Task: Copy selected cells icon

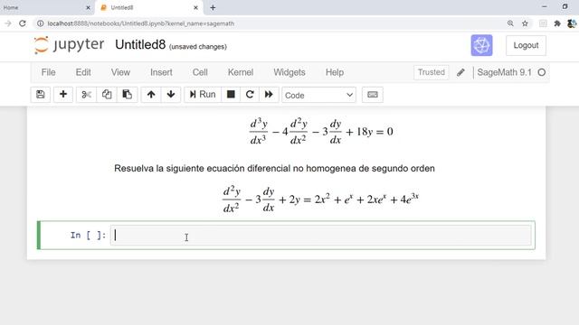Action: point(107,95)
